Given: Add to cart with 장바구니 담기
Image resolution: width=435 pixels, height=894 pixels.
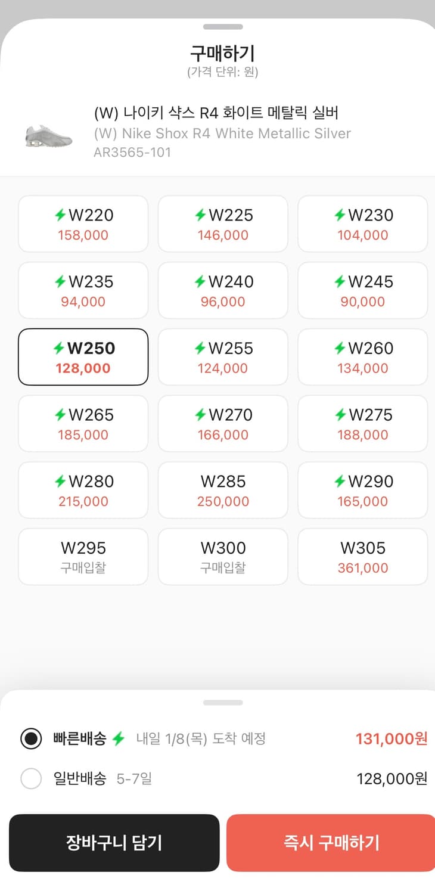Looking at the screenshot, I should coord(114,843).
